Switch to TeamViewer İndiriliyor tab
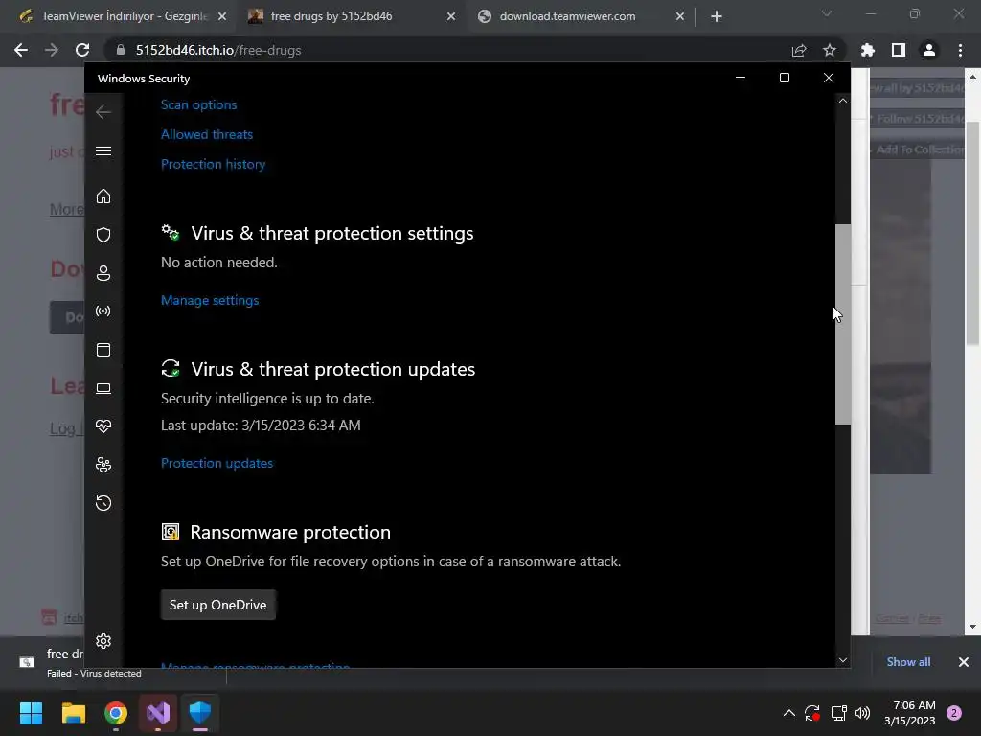The height and width of the screenshot is (736, 981). pyautogui.click(x=123, y=16)
